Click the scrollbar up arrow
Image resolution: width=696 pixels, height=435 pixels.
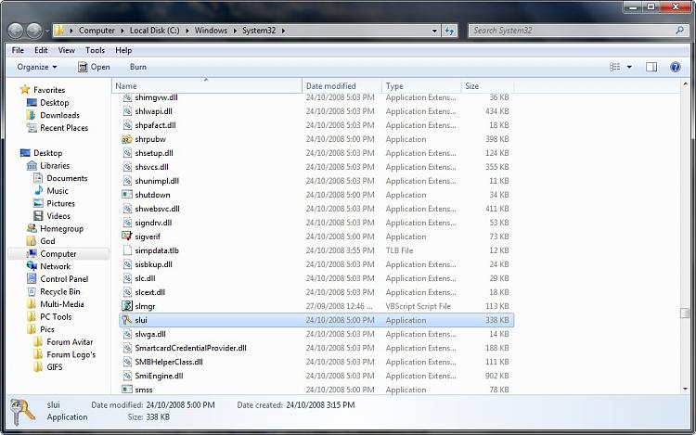[x=686, y=83]
